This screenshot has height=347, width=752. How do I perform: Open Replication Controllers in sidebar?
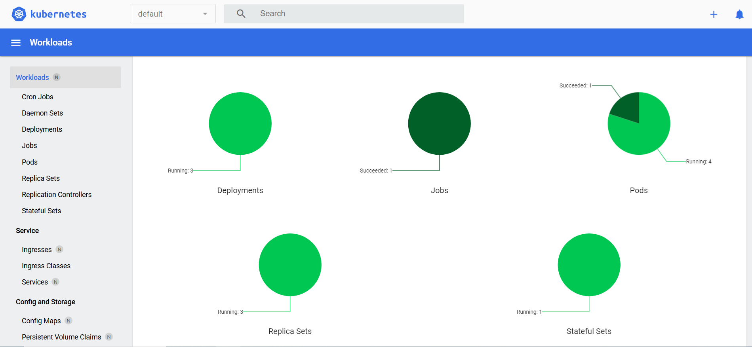(x=57, y=195)
